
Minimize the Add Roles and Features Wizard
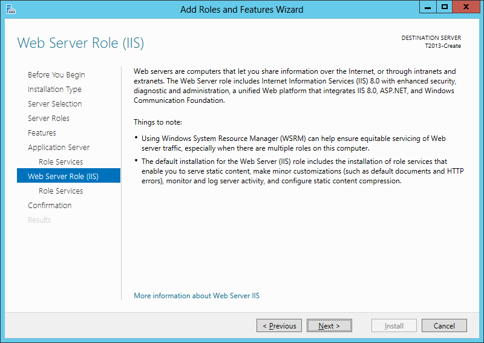click(x=427, y=7)
